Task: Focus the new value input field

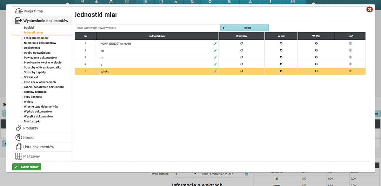Action: 147,28
